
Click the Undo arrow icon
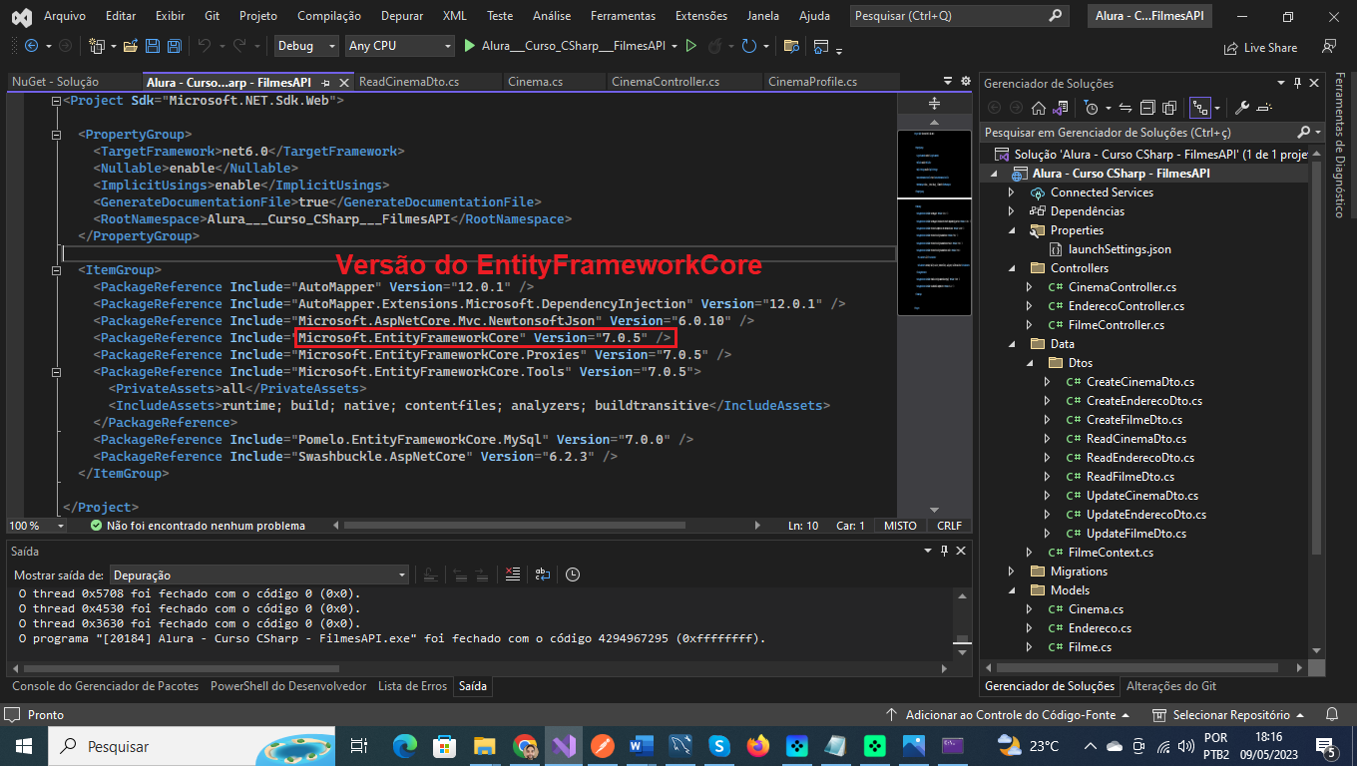205,46
